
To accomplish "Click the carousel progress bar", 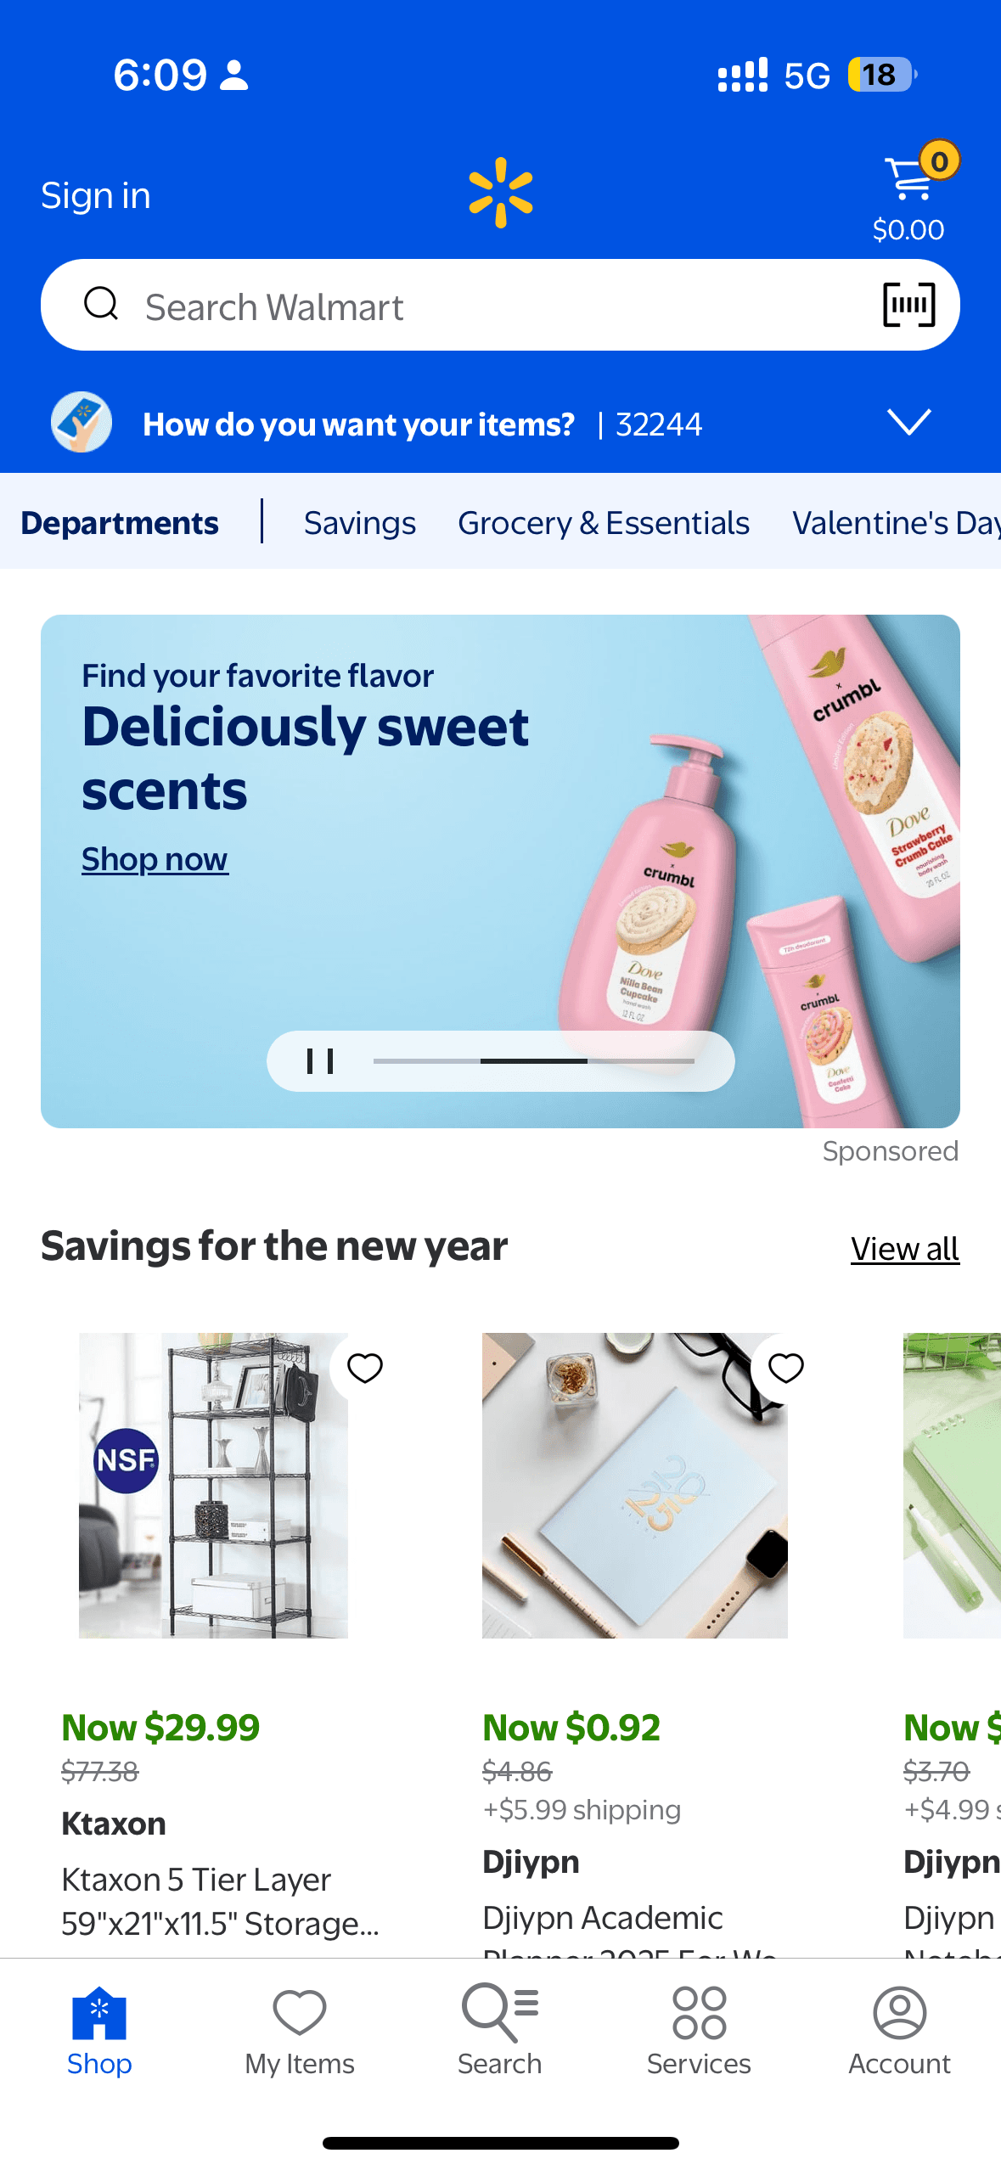I will [x=534, y=1061].
